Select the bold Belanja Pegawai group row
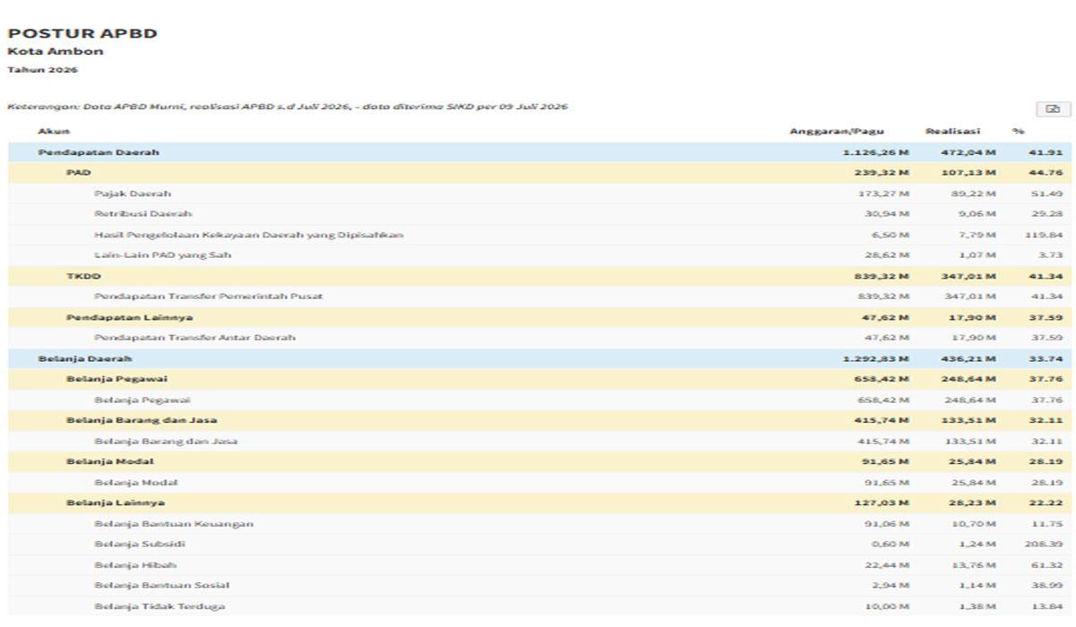1076x627 pixels. tap(540, 379)
